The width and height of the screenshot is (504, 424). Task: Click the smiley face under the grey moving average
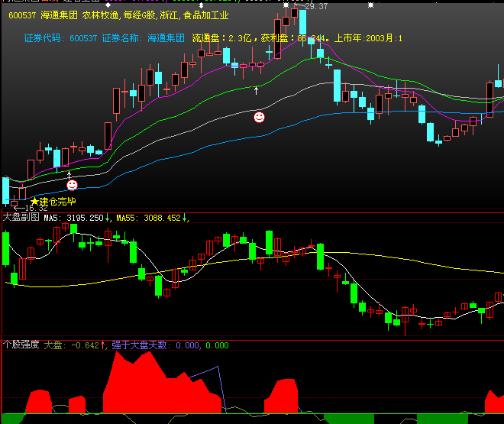click(259, 117)
